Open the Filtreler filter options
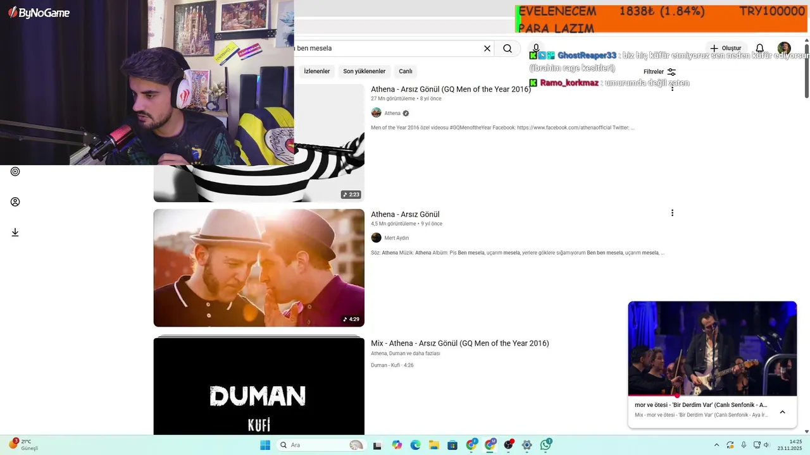This screenshot has width=810, height=455. click(x=659, y=72)
